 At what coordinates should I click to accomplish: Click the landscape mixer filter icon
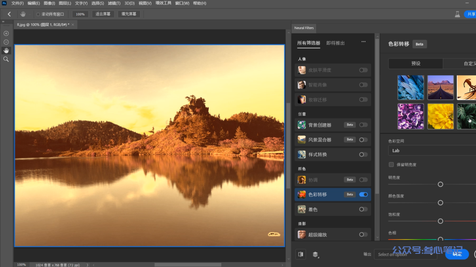(x=301, y=140)
